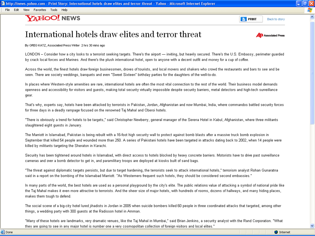Click the Internet zone globe icon

tap(276, 232)
